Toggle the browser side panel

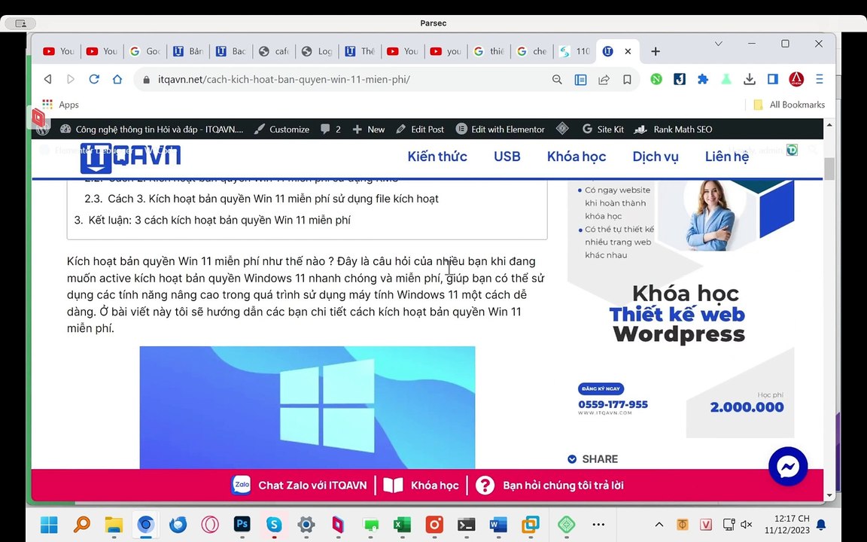click(773, 79)
